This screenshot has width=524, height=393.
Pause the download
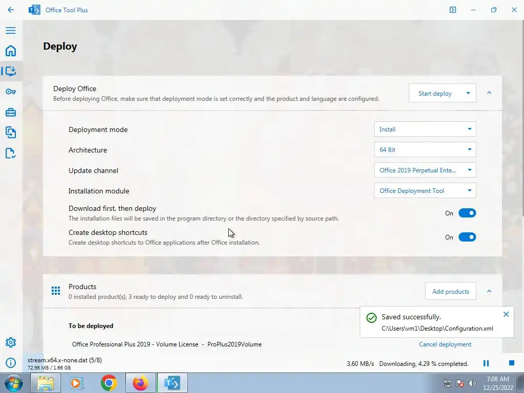point(486,363)
